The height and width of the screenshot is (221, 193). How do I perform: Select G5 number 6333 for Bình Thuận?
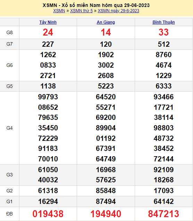click(163, 86)
